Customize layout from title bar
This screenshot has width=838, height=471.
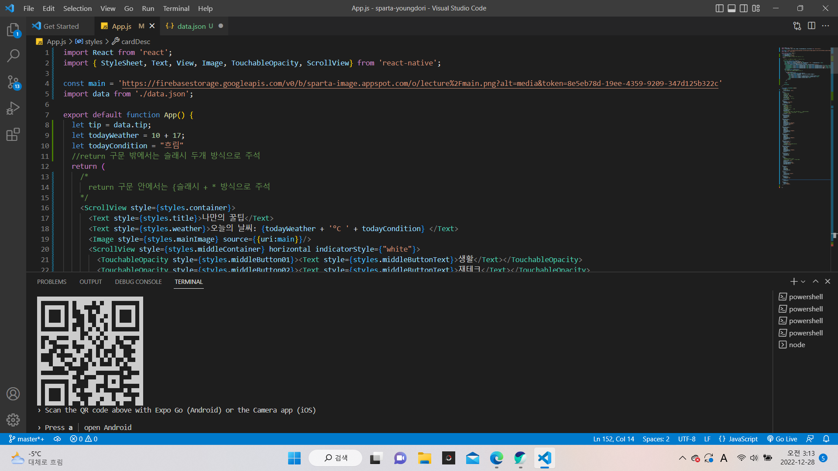756,8
